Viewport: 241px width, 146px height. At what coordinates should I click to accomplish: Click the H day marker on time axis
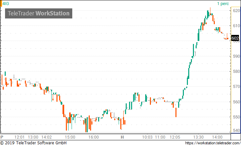click(122, 137)
